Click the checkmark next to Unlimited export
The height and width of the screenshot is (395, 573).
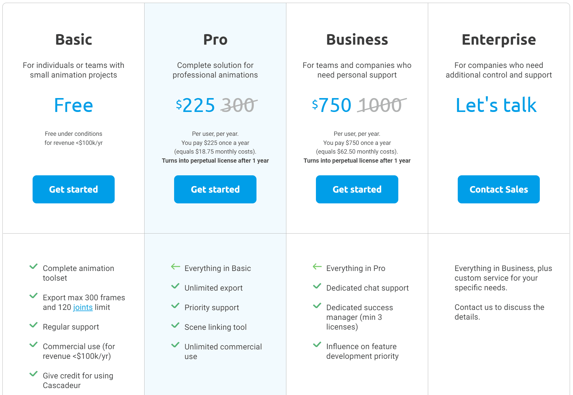175,286
